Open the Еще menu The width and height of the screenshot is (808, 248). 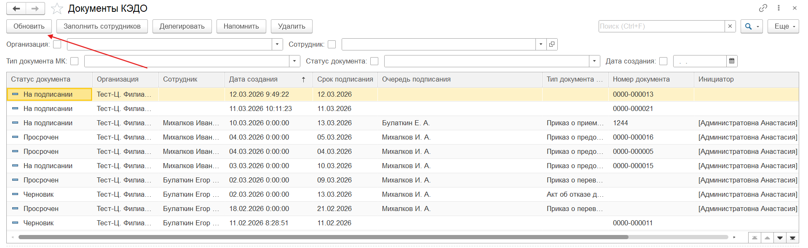(x=783, y=26)
